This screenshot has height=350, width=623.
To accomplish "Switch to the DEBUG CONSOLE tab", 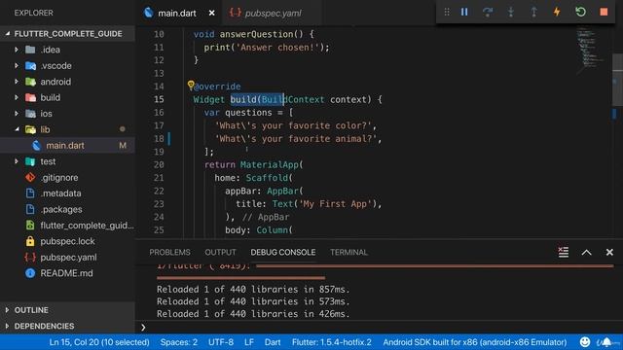I will point(283,253).
